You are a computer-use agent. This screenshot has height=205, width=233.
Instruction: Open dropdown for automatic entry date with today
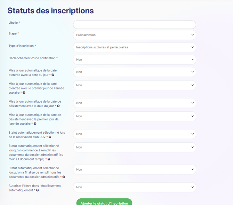click(134, 72)
